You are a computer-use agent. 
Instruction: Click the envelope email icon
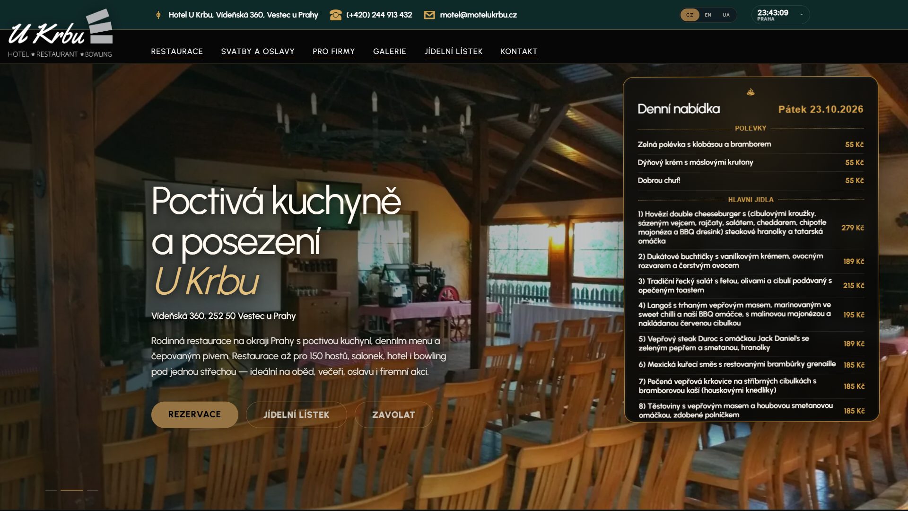[x=429, y=15]
